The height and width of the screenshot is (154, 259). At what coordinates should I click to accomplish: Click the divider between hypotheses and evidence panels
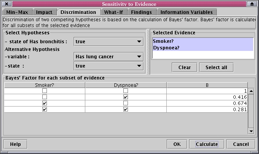148,52
